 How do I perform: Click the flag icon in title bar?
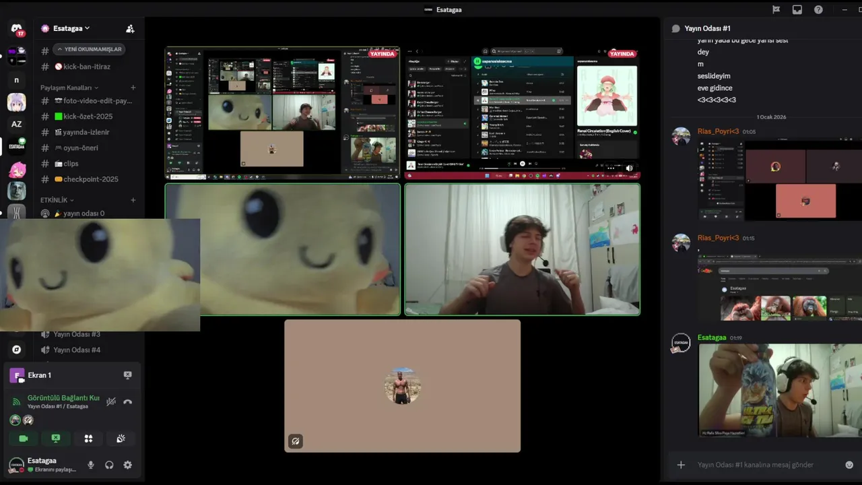(x=776, y=9)
